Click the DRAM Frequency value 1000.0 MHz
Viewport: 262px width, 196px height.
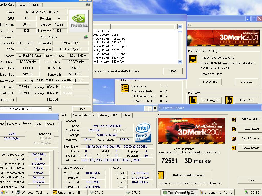pyautogui.click(x=38, y=155)
